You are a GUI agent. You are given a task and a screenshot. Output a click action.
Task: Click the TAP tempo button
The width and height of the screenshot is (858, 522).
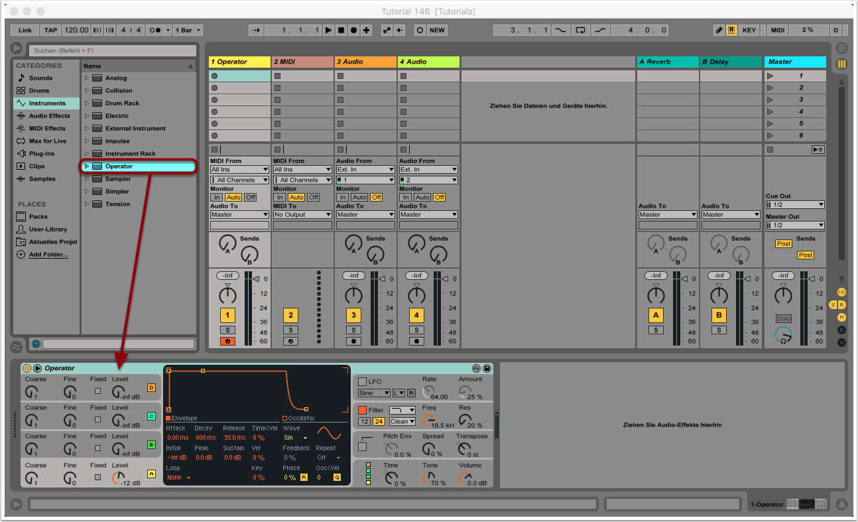(50, 31)
